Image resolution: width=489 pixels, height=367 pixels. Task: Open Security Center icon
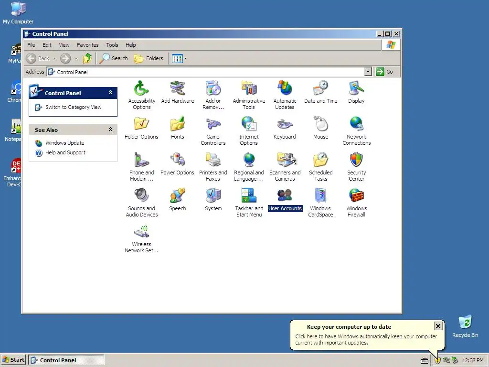pos(356,167)
